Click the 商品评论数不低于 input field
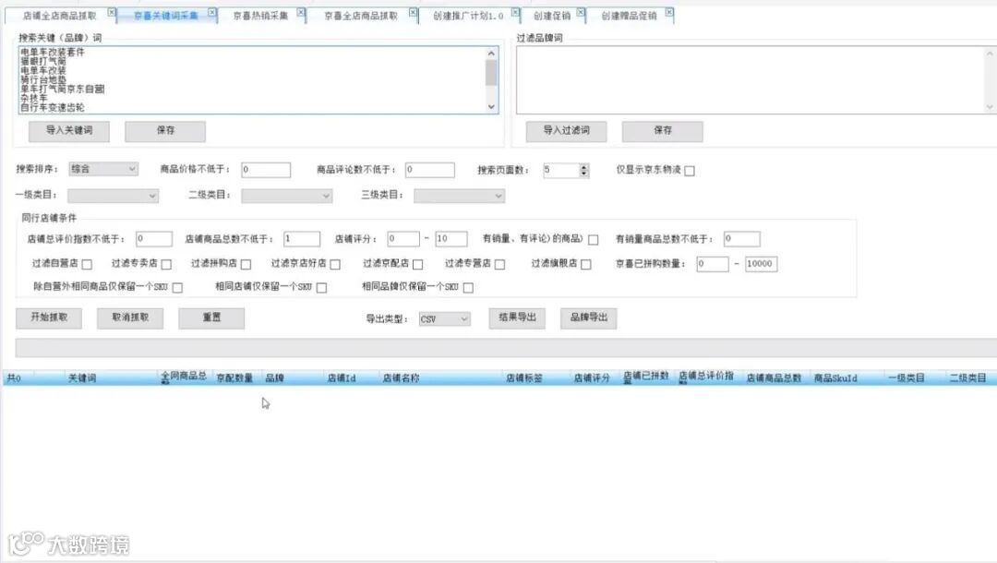 430,170
